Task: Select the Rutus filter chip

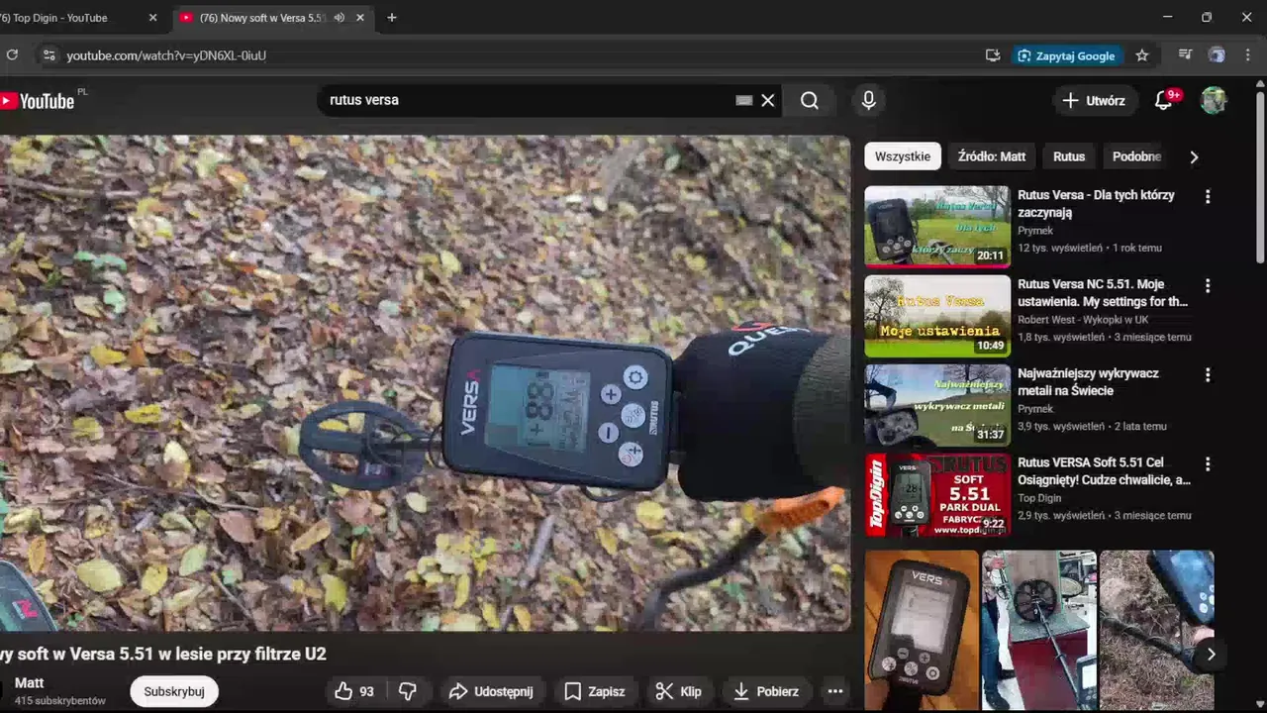Action: (1069, 156)
